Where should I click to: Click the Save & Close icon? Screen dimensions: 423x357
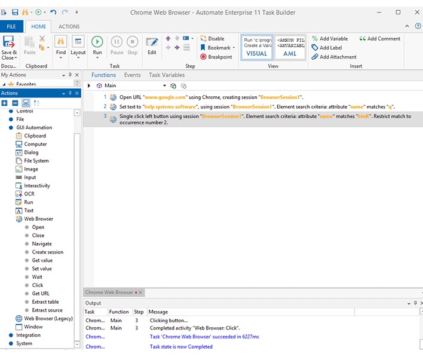pos(8,42)
